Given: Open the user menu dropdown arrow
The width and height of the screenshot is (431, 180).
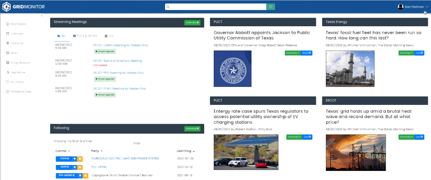Looking at the screenshot, I should pyautogui.click(x=427, y=7).
